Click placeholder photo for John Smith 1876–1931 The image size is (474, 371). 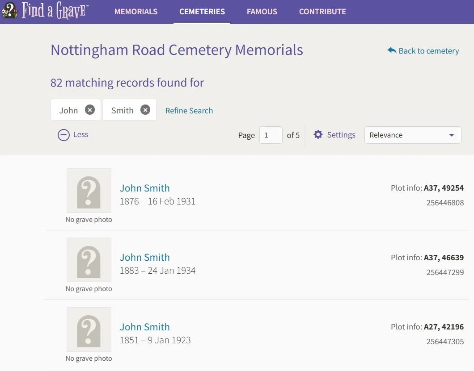pyautogui.click(x=89, y=191)
